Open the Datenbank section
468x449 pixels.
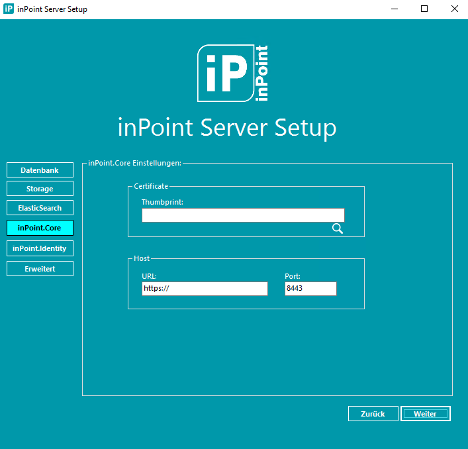pyautogui.click(x=40, y=170)
